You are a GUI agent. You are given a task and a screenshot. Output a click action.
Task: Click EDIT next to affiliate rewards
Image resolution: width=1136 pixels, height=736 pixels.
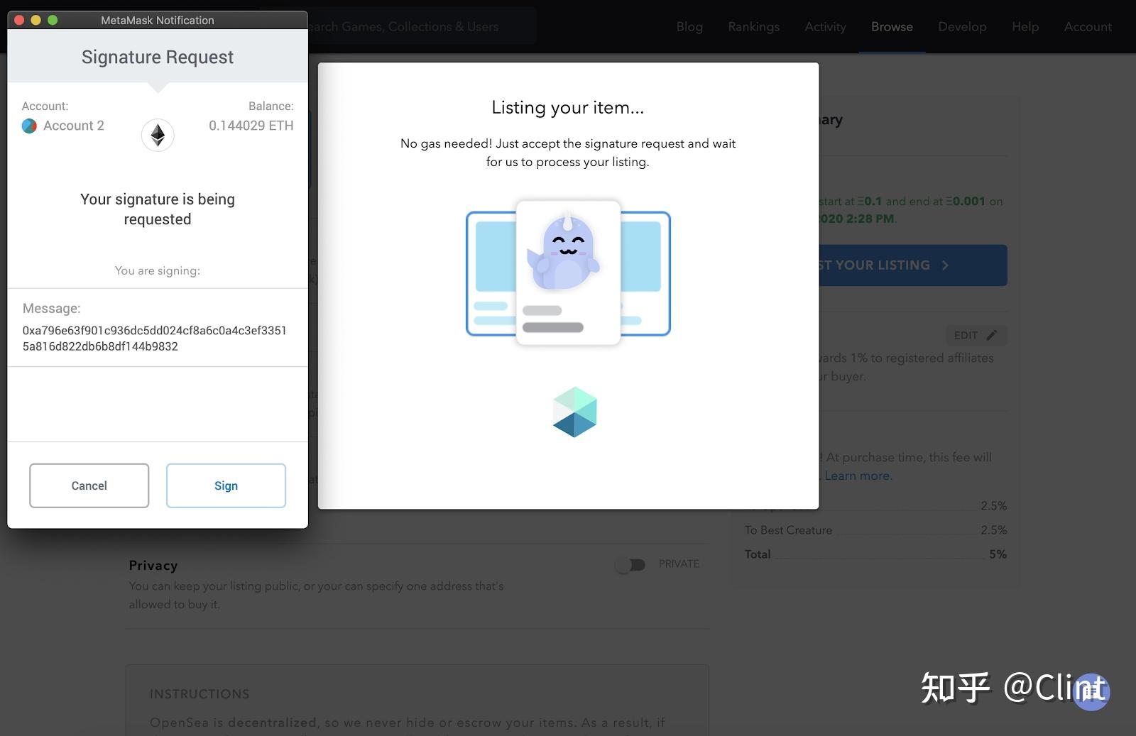(x=976, y=335)
